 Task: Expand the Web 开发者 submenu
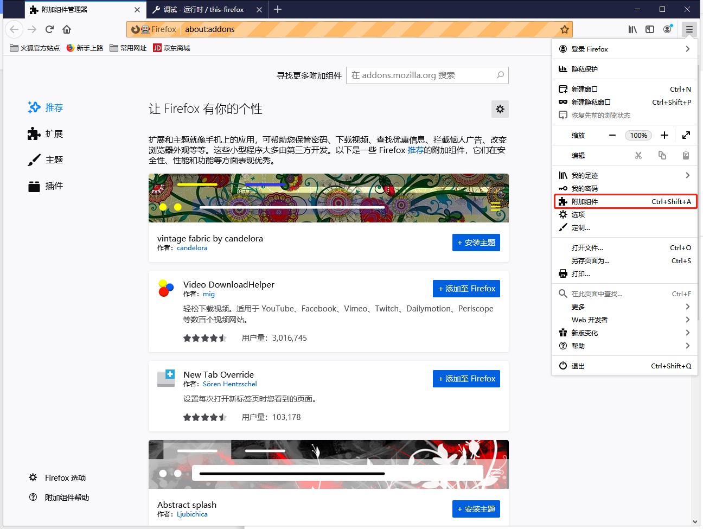pos(687,320)
